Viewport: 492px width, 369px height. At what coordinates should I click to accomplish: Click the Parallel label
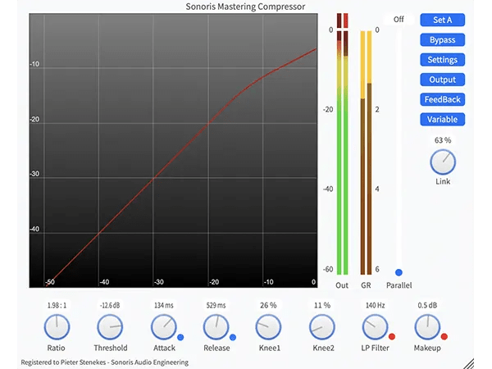(x=399, y=285)
